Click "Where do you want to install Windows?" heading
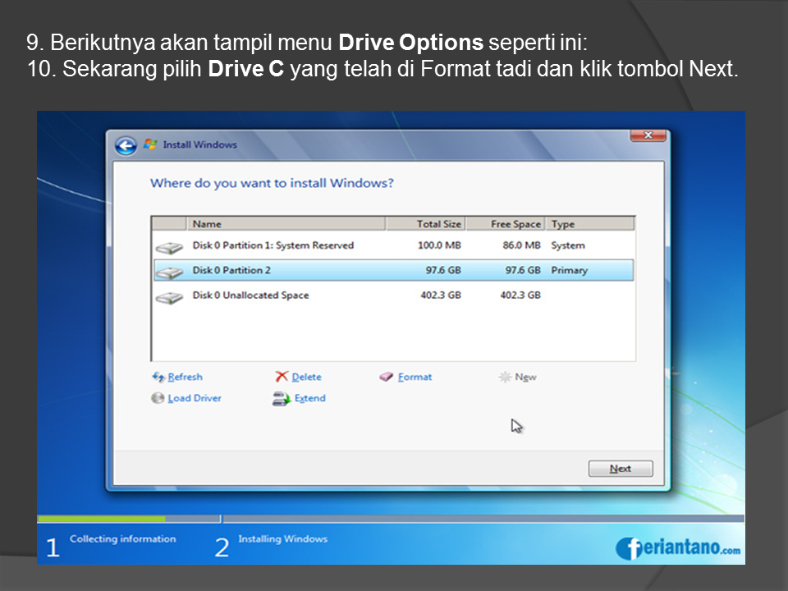 (x=272, y=183)
